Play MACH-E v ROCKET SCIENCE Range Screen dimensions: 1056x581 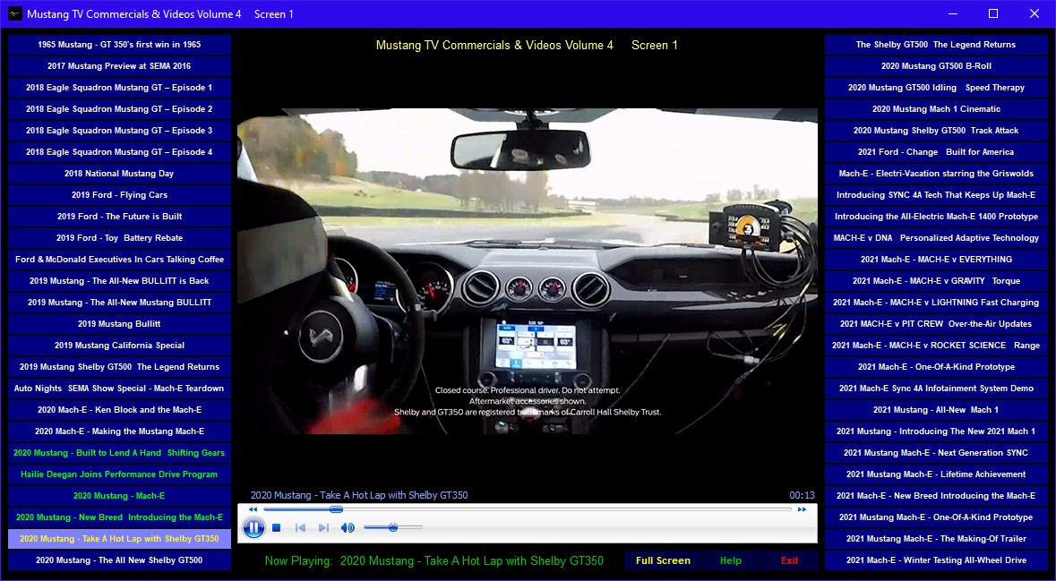pyautogui.click(x=936, y=346)
